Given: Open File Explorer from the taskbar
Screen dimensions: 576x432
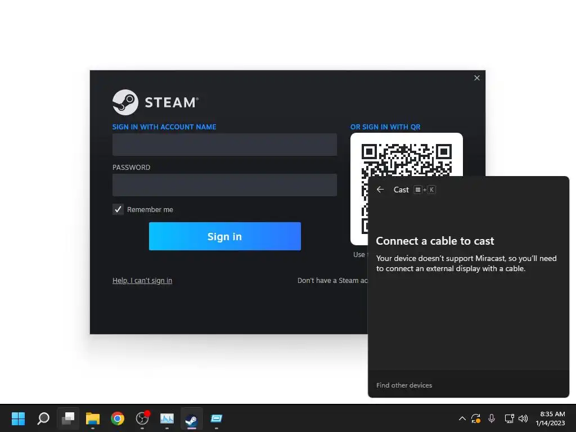Looking at the screenshot, I should [x=93, y=418].
